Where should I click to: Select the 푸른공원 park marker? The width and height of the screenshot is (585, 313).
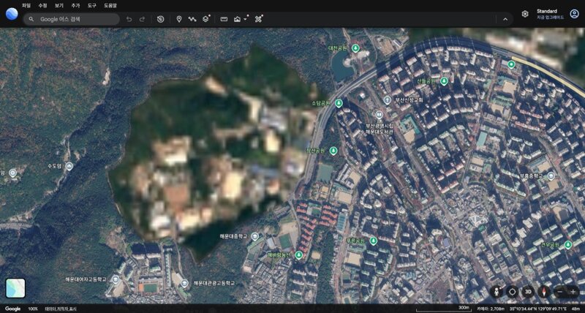click(x=374, y=241)
